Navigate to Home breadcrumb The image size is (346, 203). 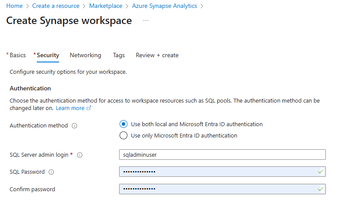[x=14, y=6]
